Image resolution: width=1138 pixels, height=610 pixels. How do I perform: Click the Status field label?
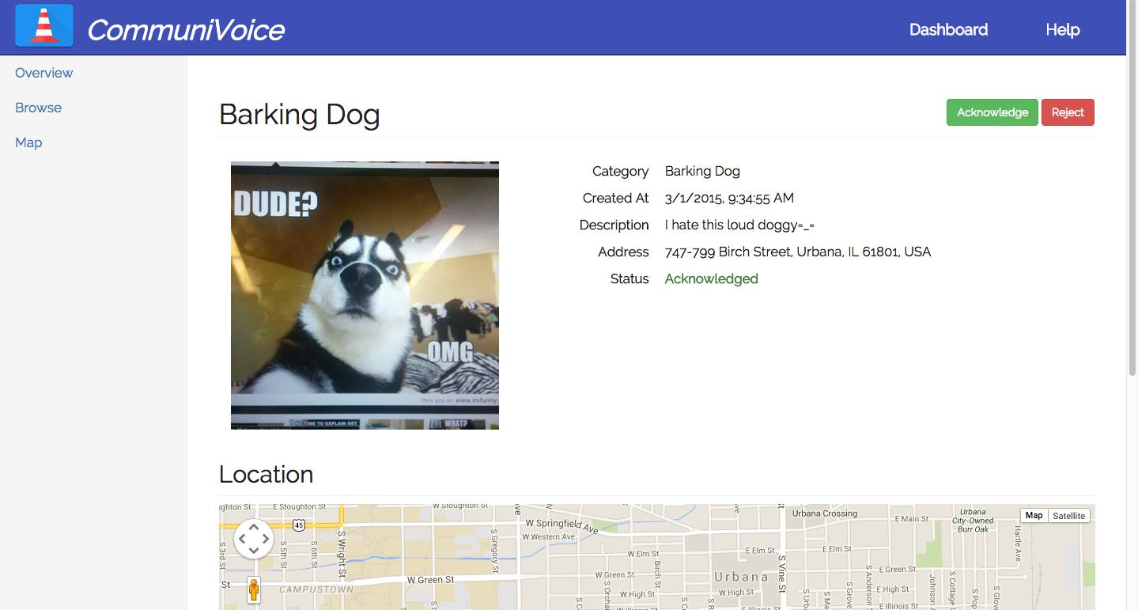(629, 278)
